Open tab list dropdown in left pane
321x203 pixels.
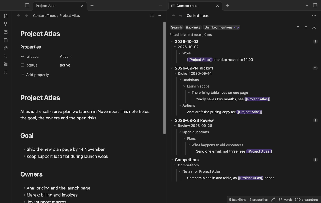(x=160, y=5)
